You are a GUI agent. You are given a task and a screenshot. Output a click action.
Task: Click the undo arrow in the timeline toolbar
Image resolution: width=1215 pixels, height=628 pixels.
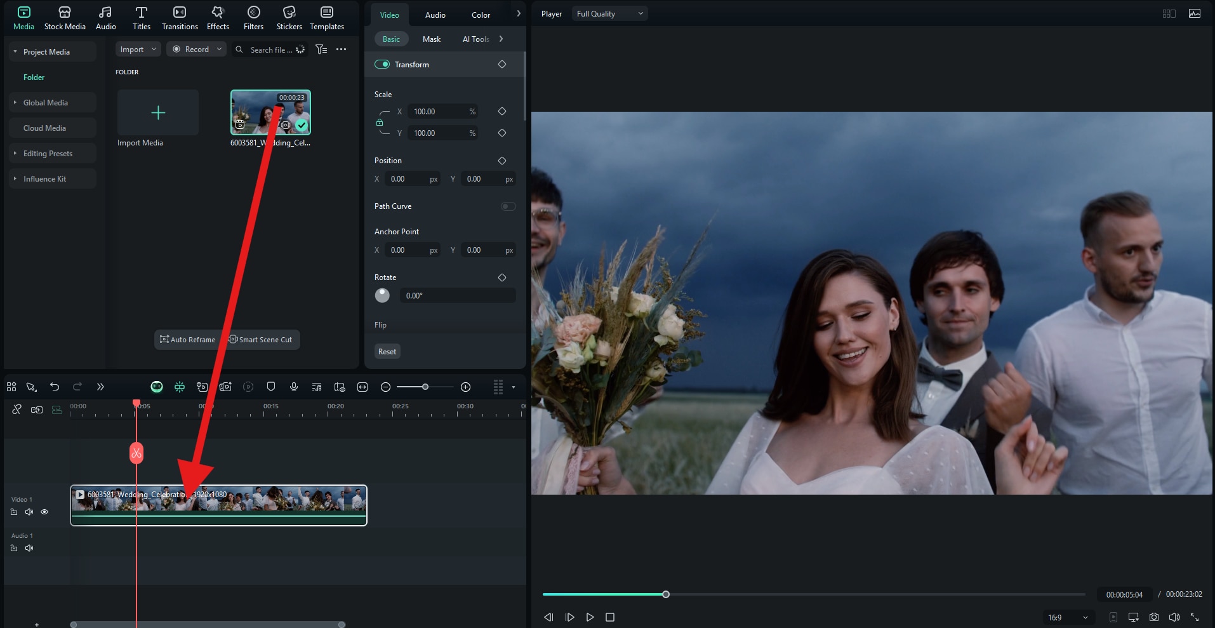[55, 387]
